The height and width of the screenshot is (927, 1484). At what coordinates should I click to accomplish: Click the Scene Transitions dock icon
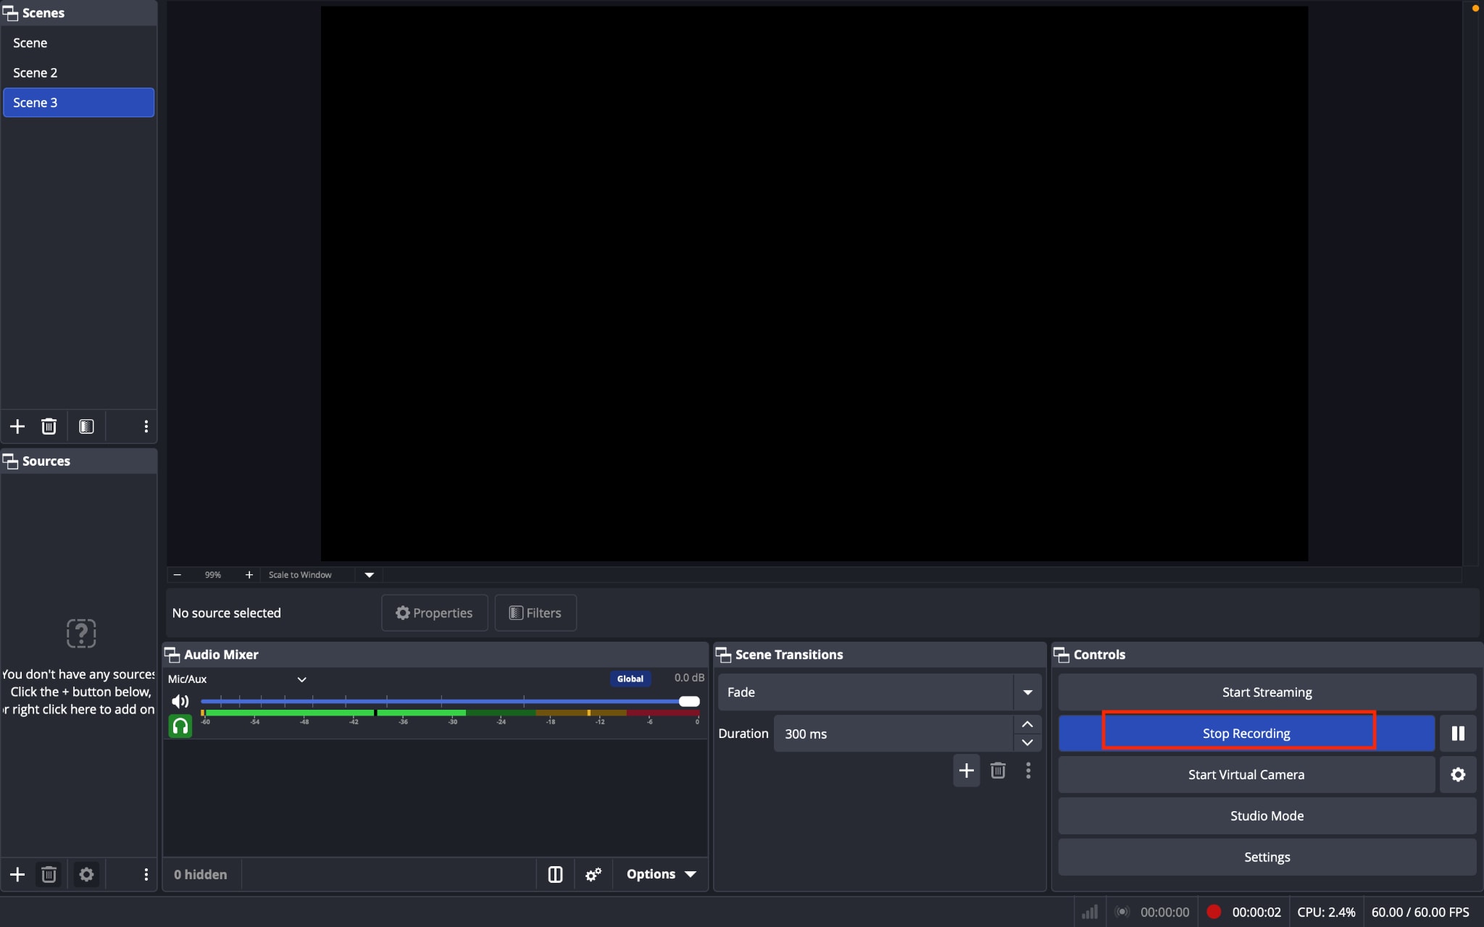coord(723,655)
